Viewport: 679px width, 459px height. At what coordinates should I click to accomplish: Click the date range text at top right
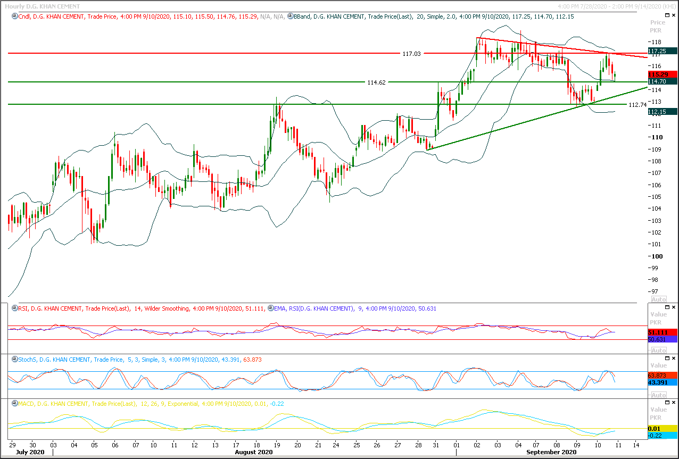616,6
